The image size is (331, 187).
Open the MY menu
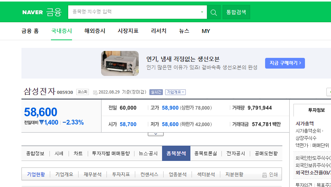click(x=206, y=31)
